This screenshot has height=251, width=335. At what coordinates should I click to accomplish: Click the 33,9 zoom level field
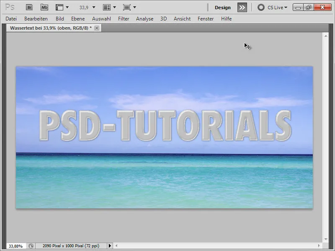pos(84,8)
